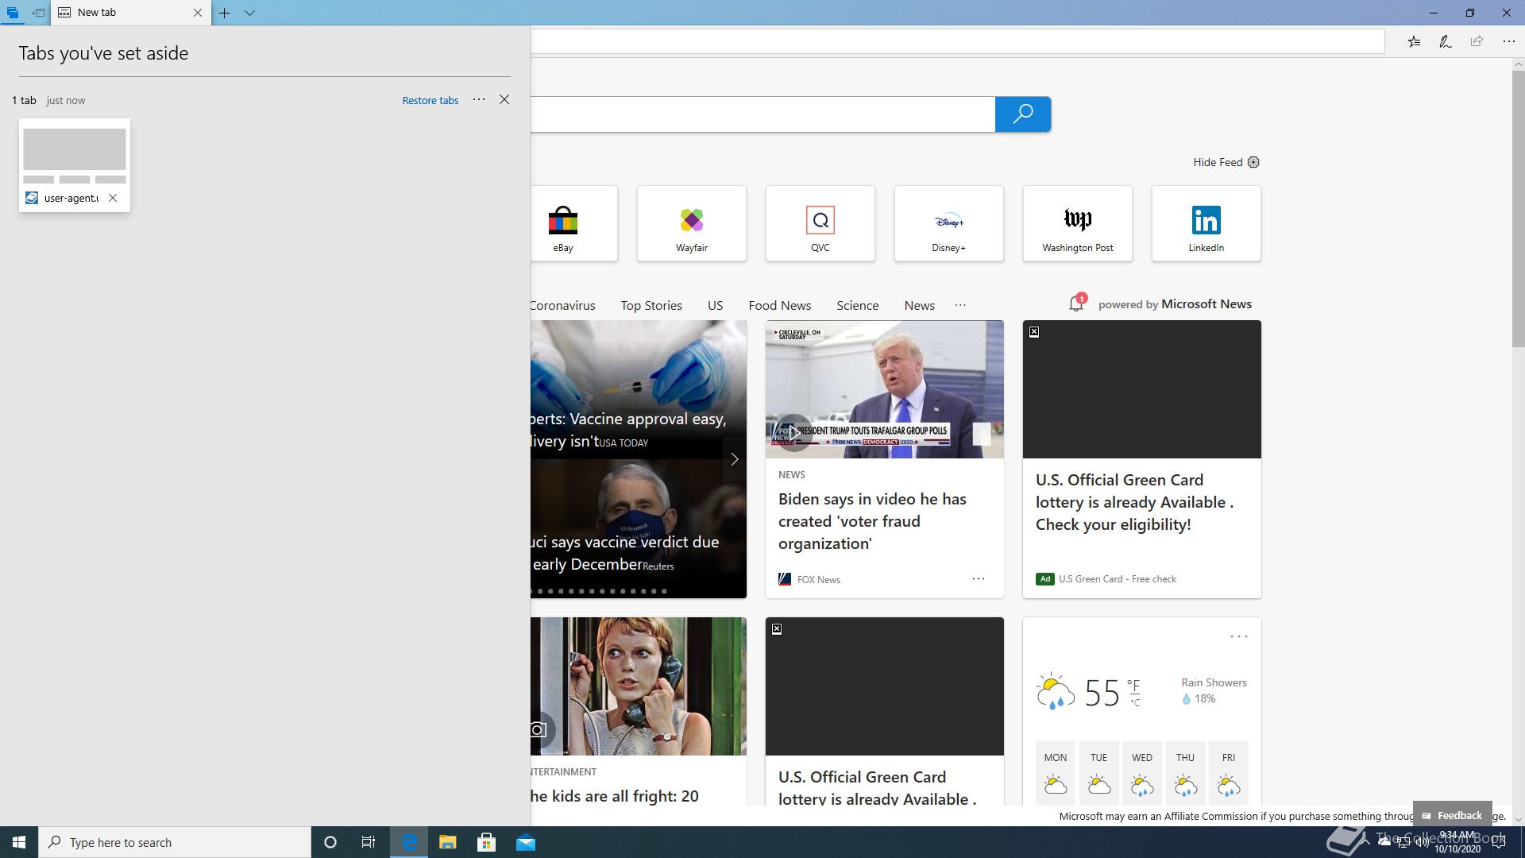Close the lower Green Card ad

point(777,629)
